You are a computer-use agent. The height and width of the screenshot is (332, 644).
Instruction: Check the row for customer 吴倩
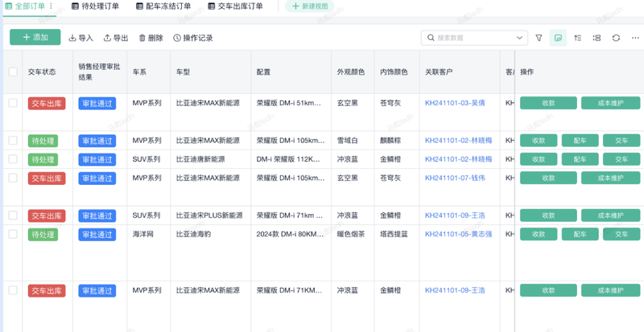click(x=13, y=103)
